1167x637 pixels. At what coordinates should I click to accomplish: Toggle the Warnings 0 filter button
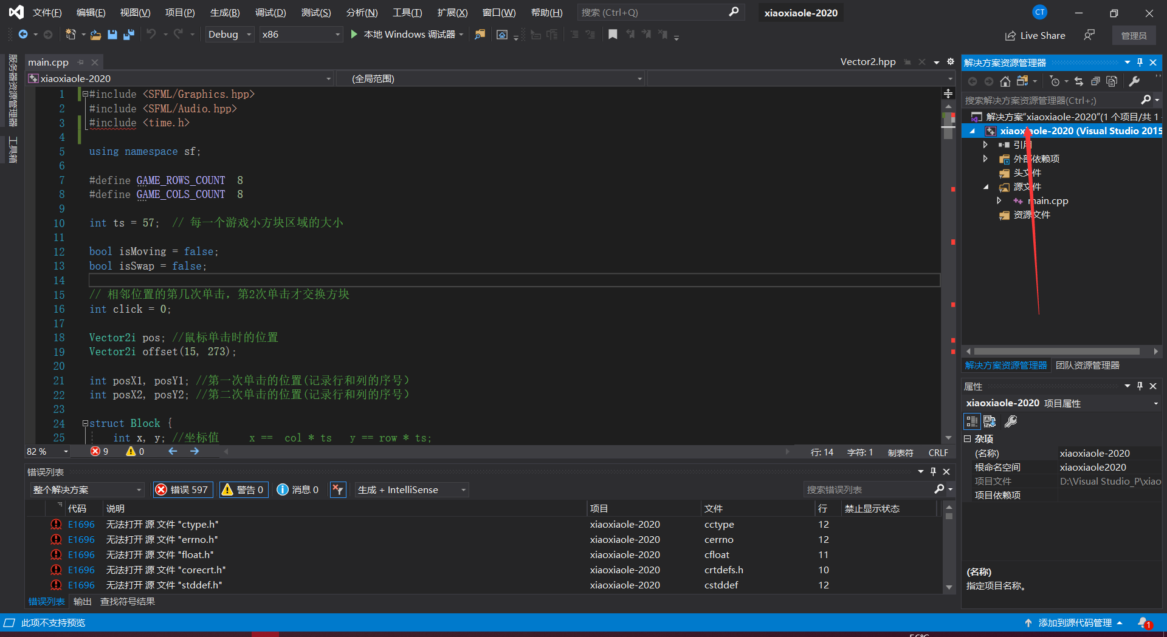243,489
